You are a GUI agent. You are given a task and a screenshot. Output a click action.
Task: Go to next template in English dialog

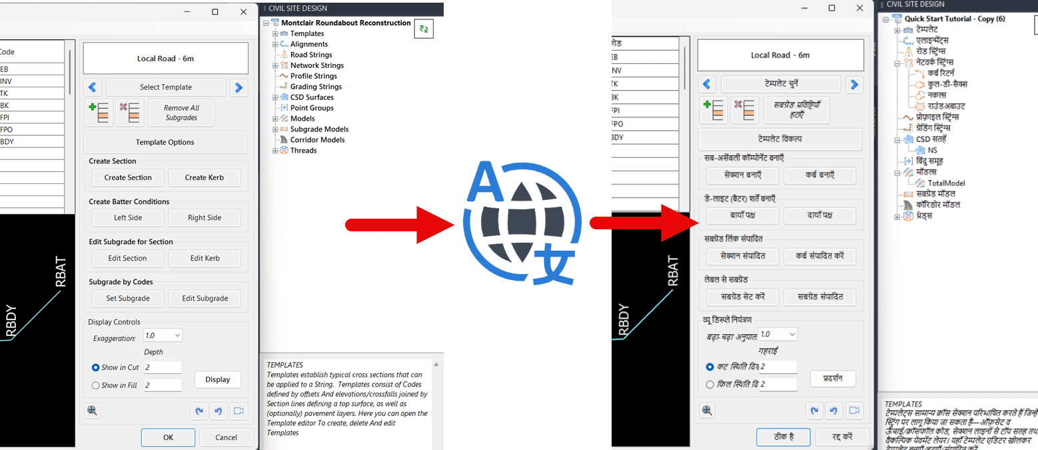239,87
